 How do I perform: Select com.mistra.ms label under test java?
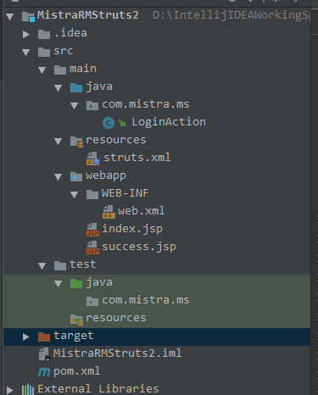pos(146,300)
